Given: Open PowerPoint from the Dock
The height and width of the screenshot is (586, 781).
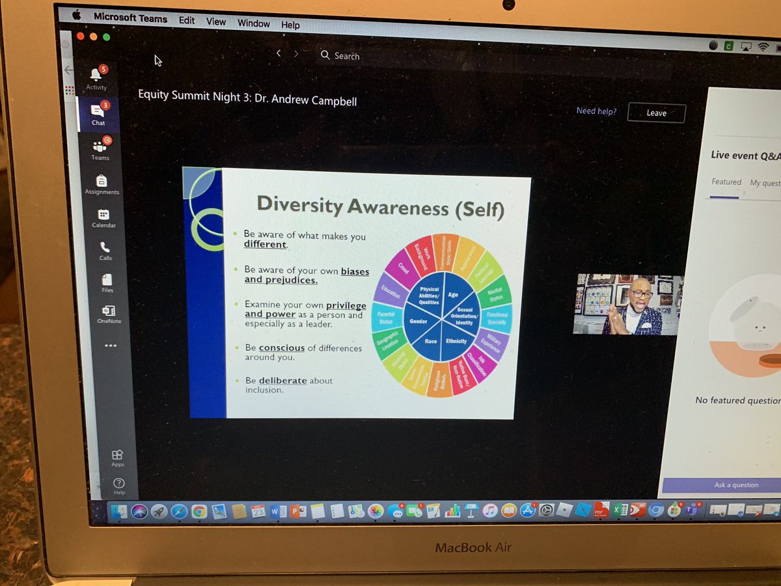Looking at the screenshot, I should (x=298, y=511).
